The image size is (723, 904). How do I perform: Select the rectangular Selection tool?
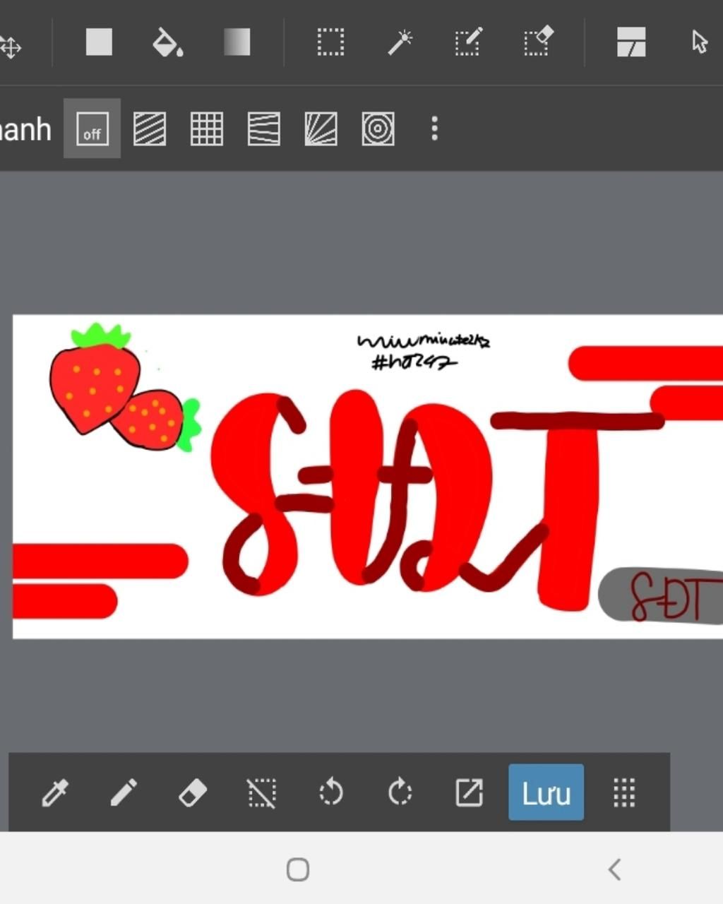click(330, 42)
